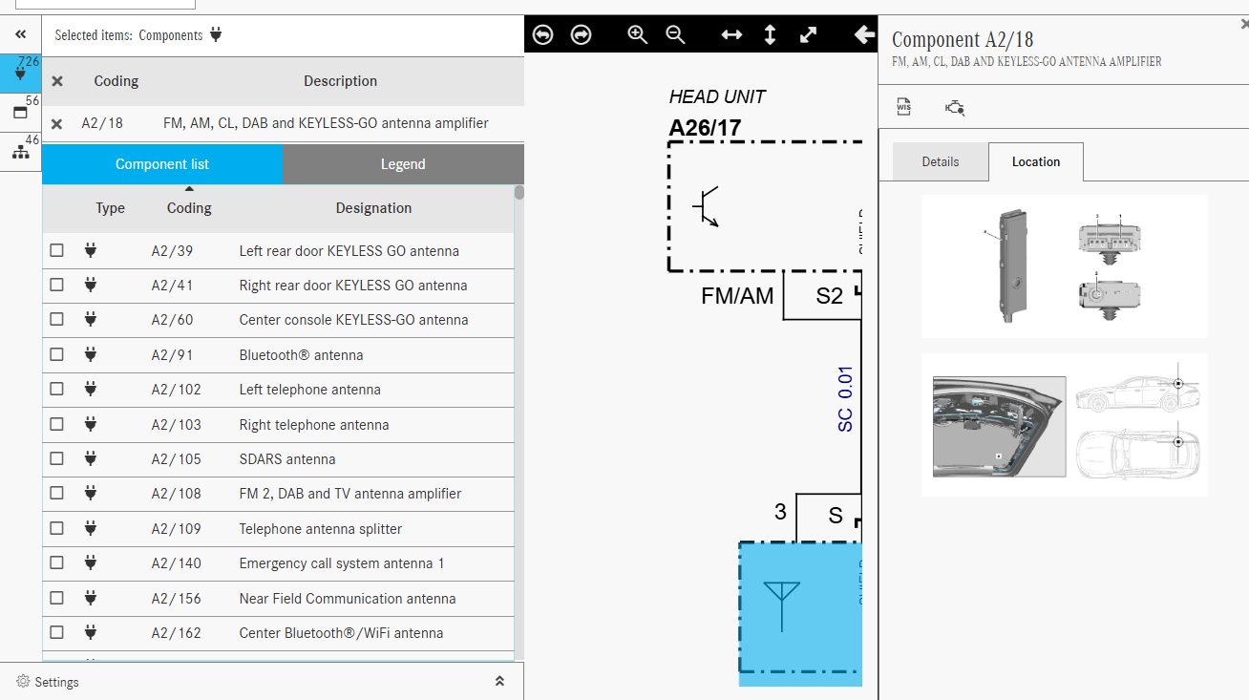Screen dimensions: 1249x700
Task: Click 'Near Field Communication antenna' row
Action: pyautogui.click(x=278, y=598)
